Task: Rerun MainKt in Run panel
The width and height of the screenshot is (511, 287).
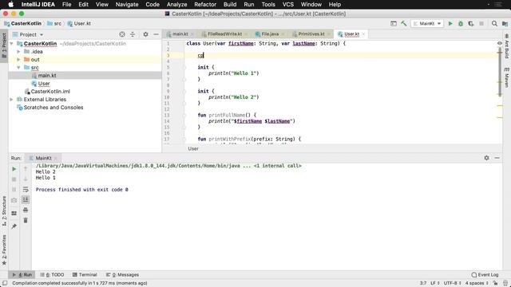Action: tap(14, 169)
